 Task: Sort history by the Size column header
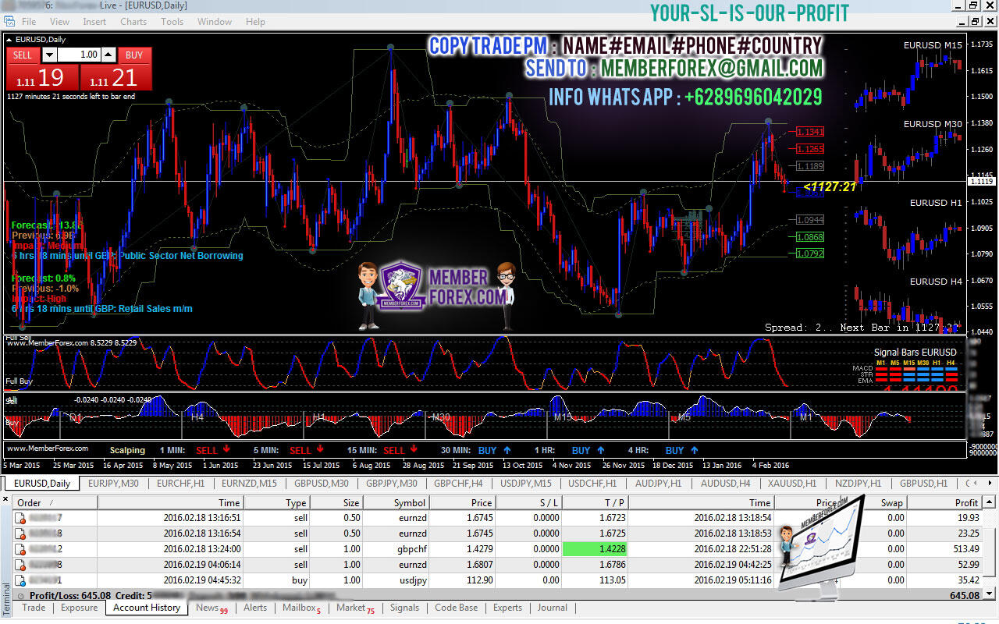point(336,503)
